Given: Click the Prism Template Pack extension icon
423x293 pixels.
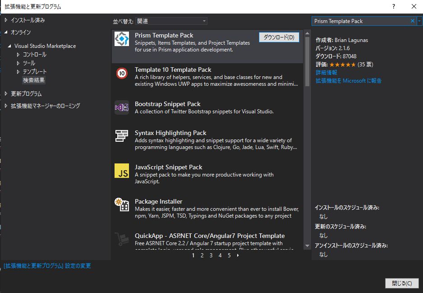Looking at the screenshot, I should pos(122,39).
